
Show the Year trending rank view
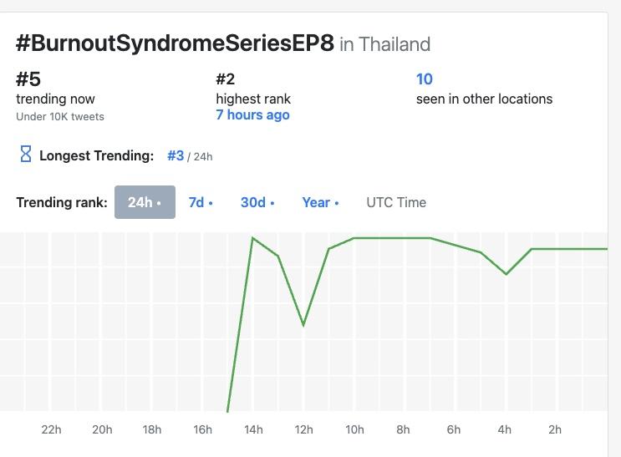coord(320,202)
